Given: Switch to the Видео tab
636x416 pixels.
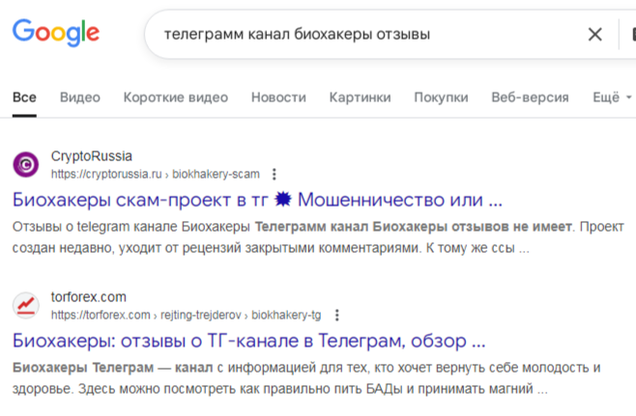Looking at the screenshot, I should click(x=80, y=97).
